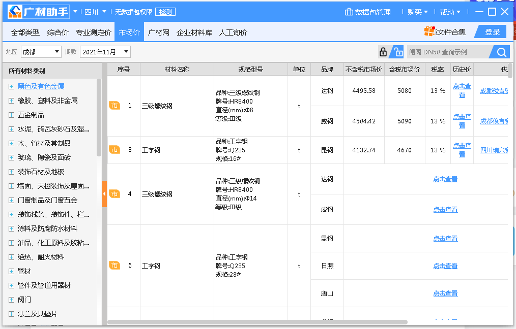The height and width of the screenshot is (329, 516).
Task: Open 数据包管理 briefcase icon
Action: point(349,12)
